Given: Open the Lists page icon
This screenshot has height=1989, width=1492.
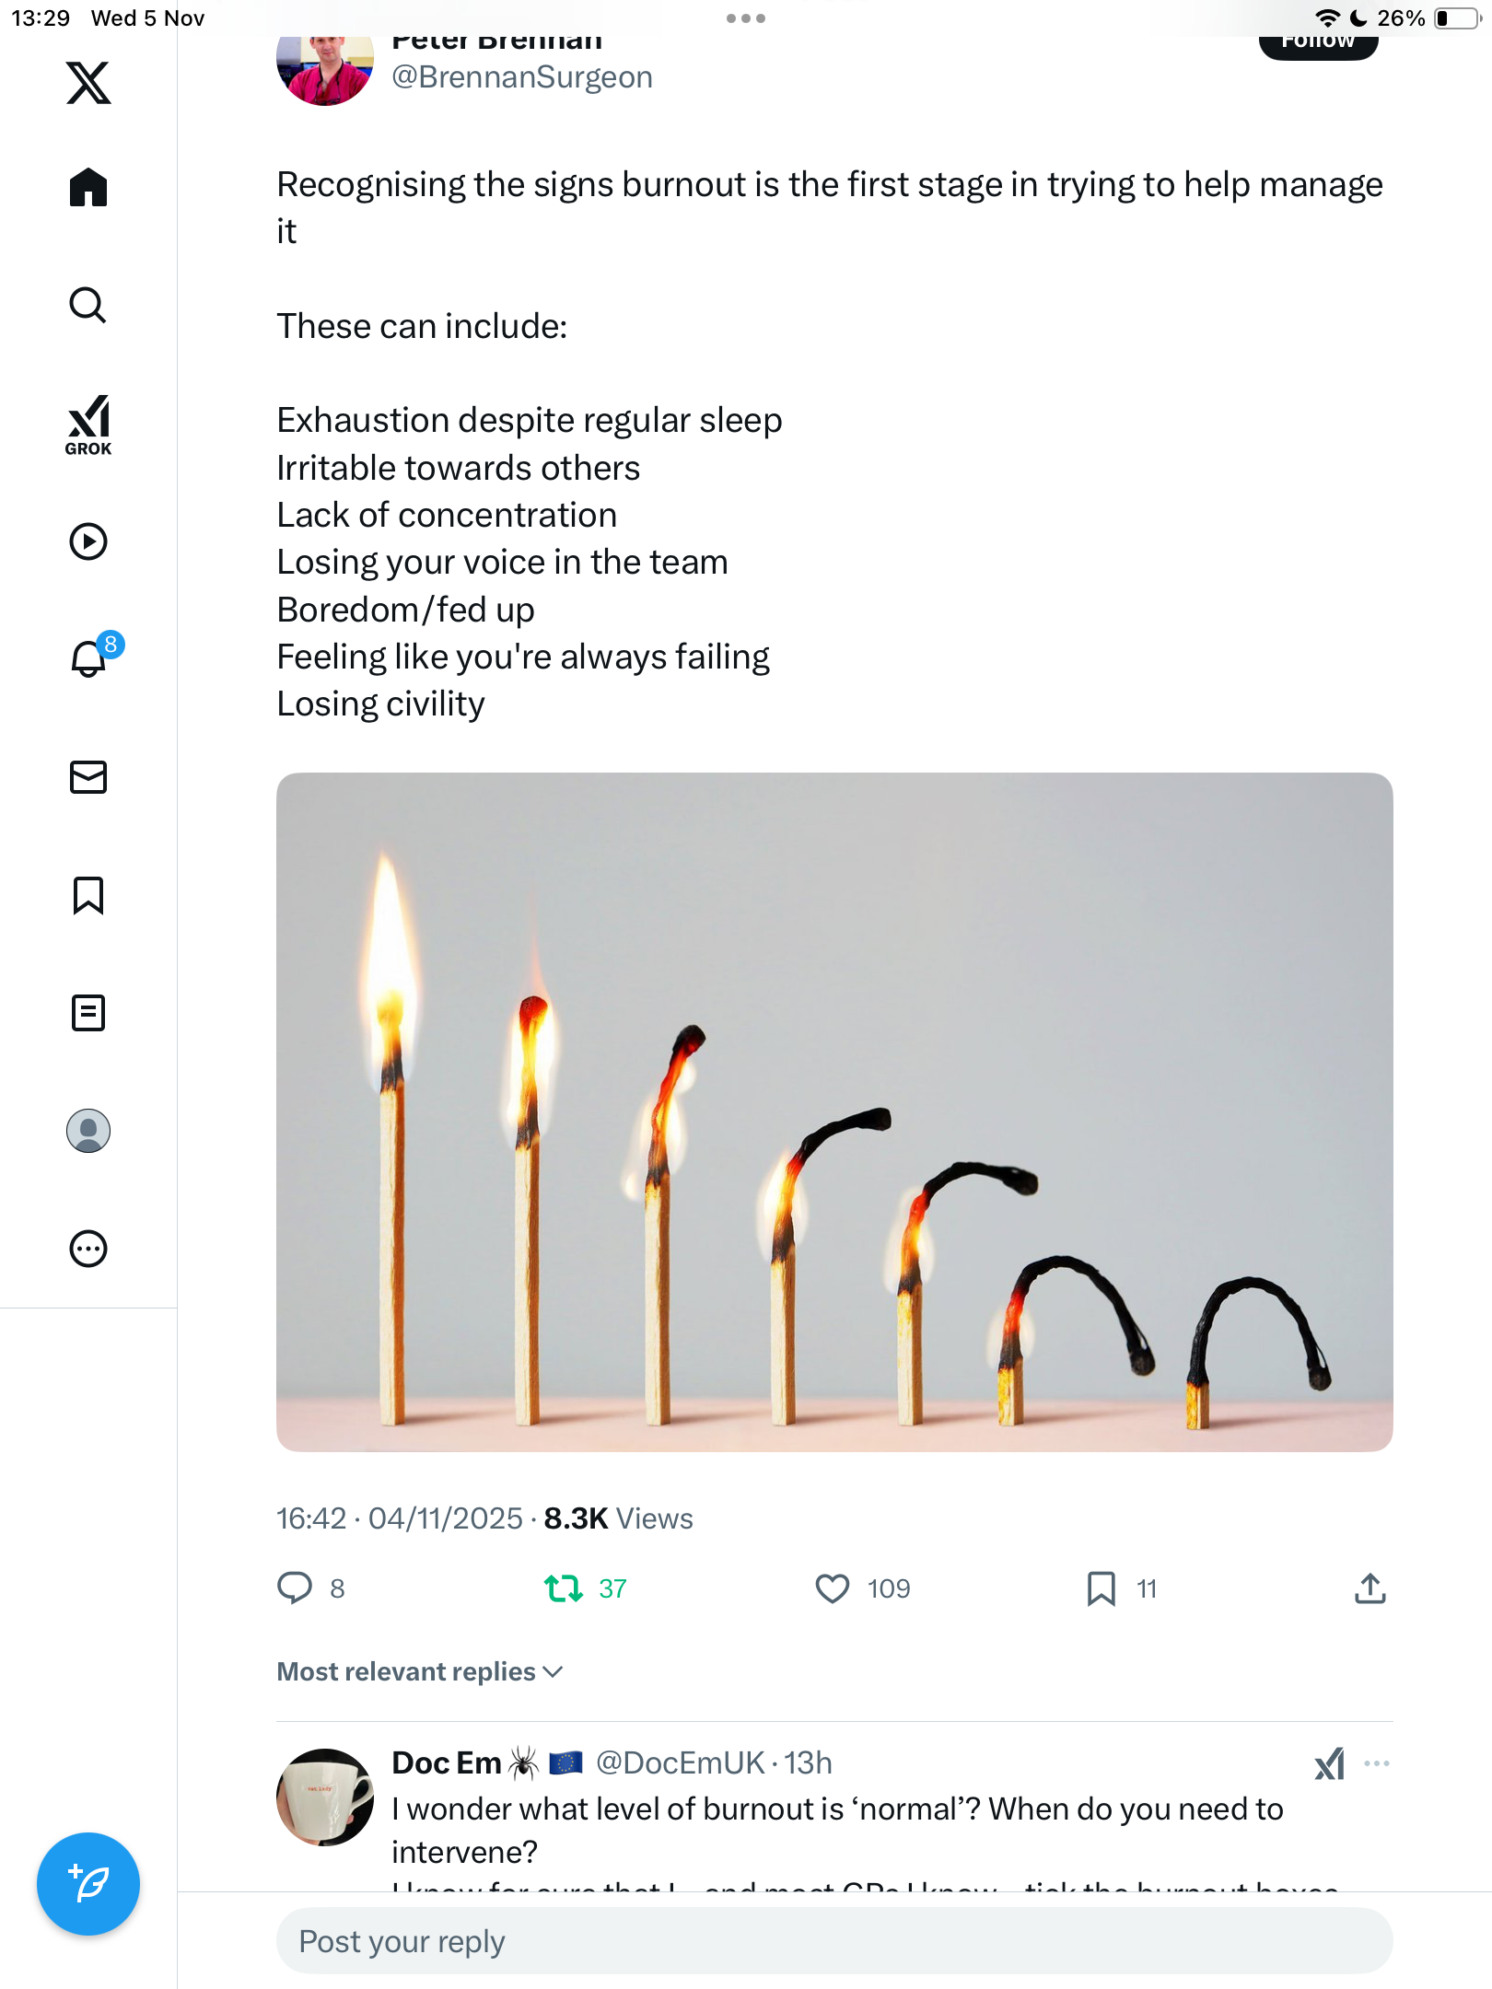Looking at the screenshot, I should tap(88, 1013).
